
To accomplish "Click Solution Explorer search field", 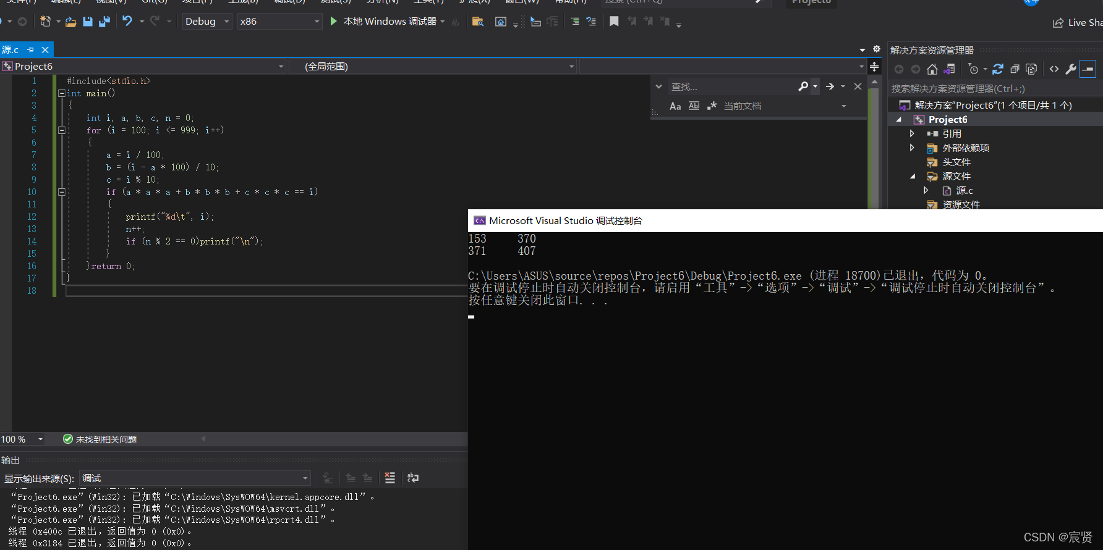I will coord(995,88).
